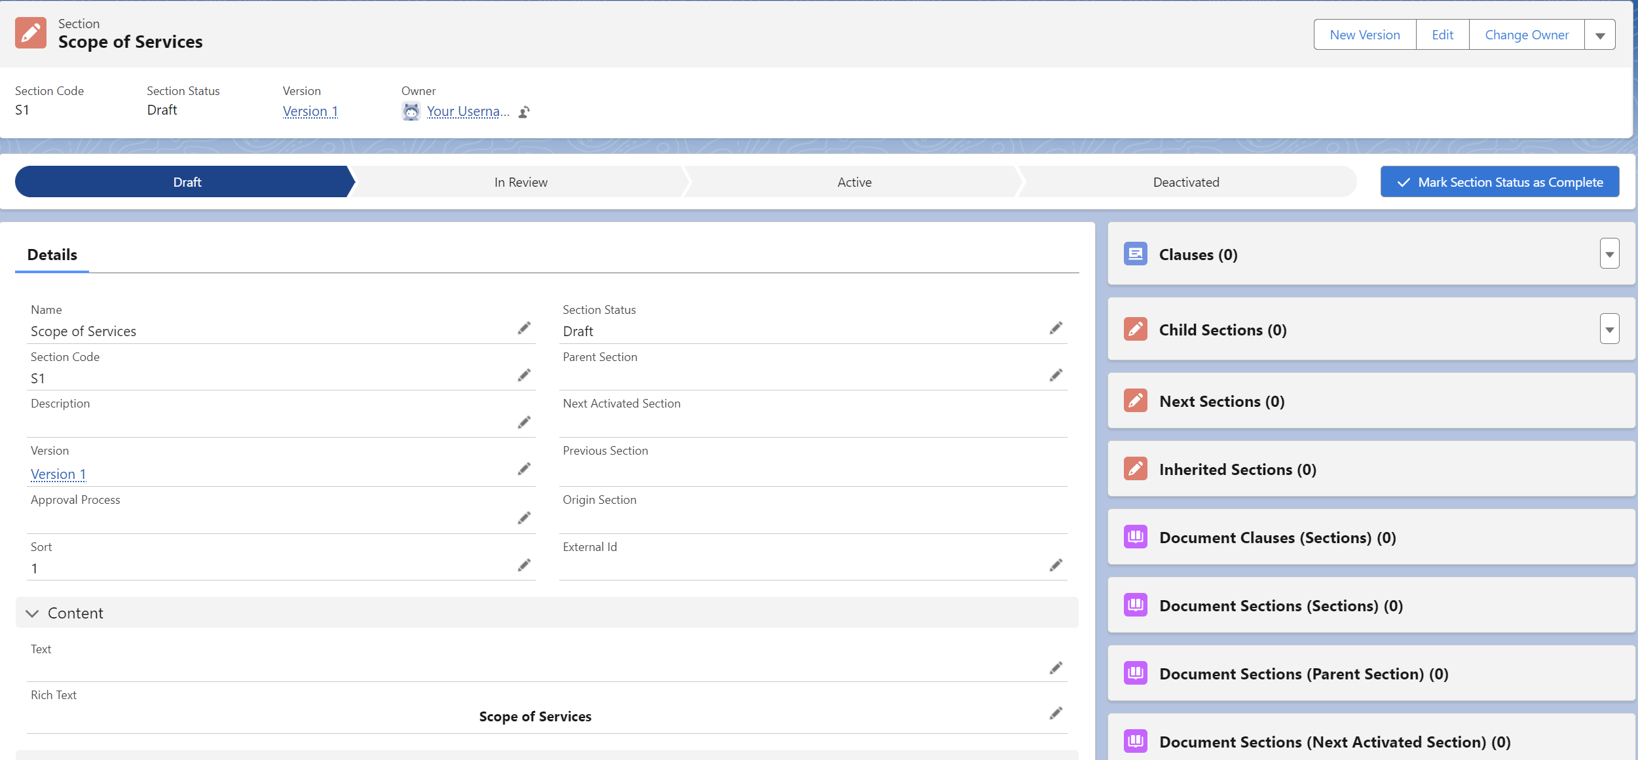Screen dimensions: 1638x760
Task: Open the Clauses related list dropdown menu
Action: [1609, 254]
